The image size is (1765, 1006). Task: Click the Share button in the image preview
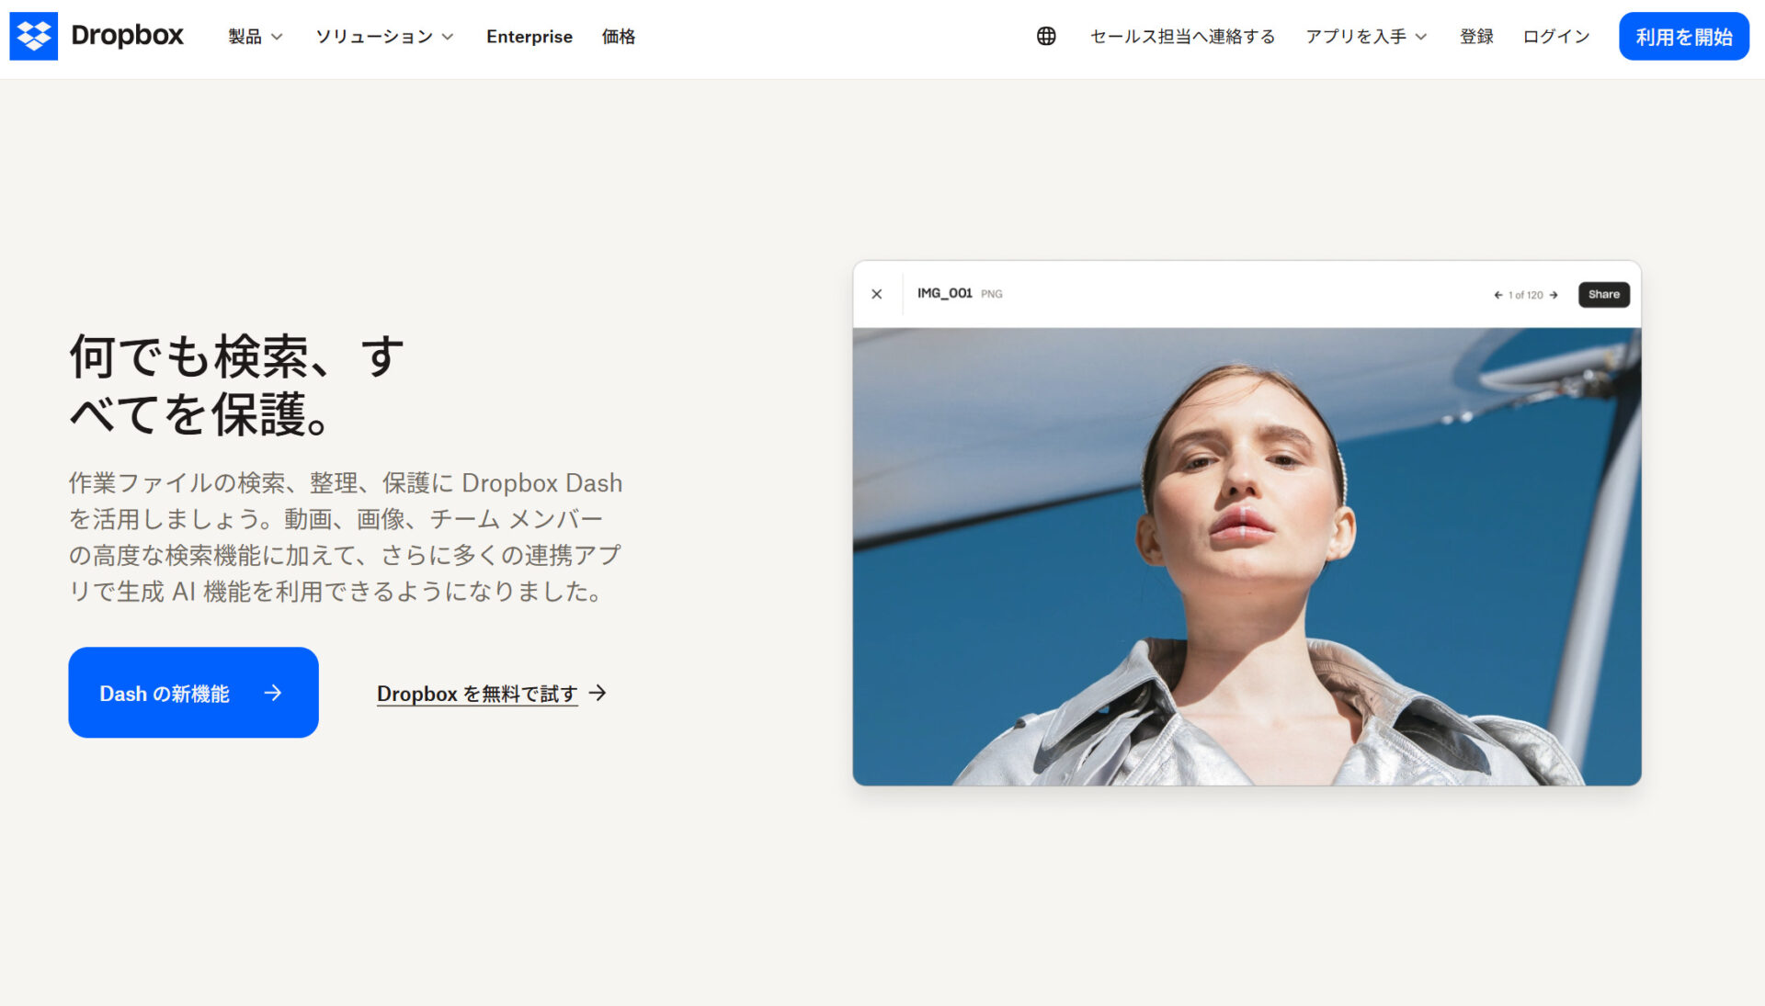1603,294
